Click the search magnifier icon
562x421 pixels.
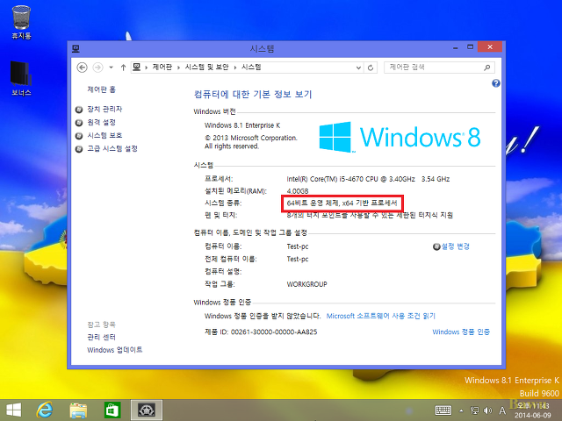[x=486, y=68]
